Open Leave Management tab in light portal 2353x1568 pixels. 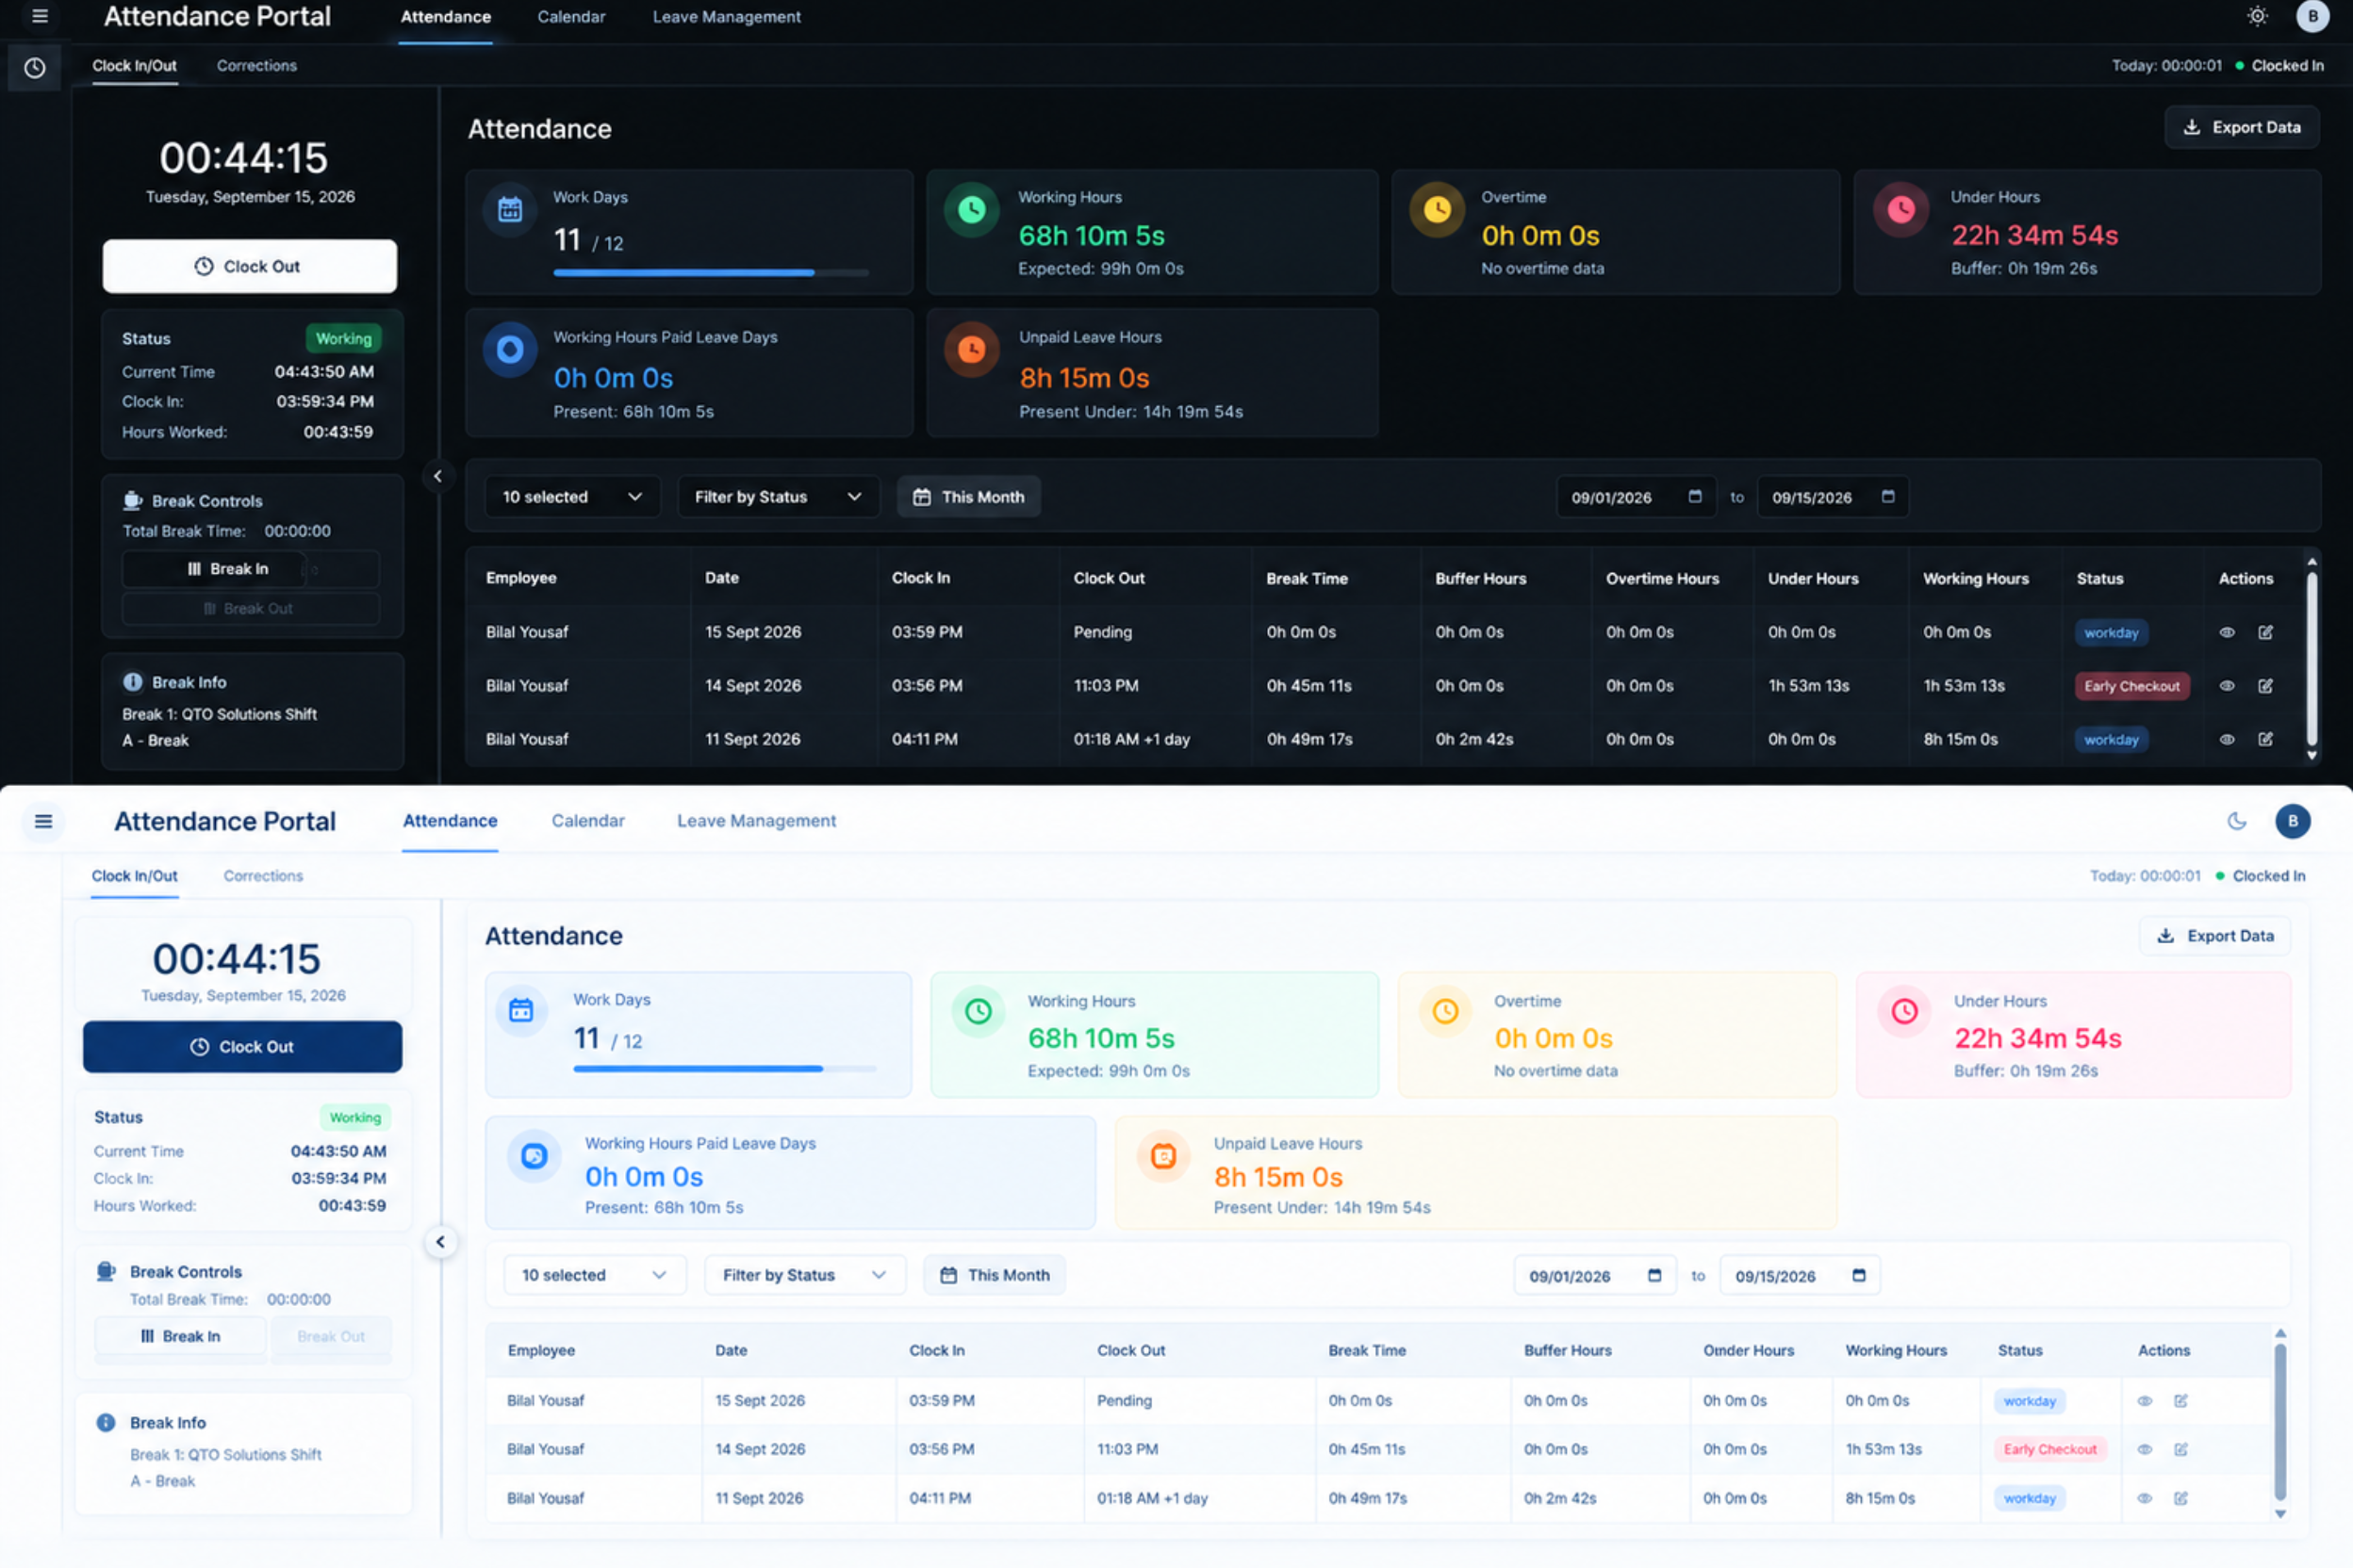756,820
